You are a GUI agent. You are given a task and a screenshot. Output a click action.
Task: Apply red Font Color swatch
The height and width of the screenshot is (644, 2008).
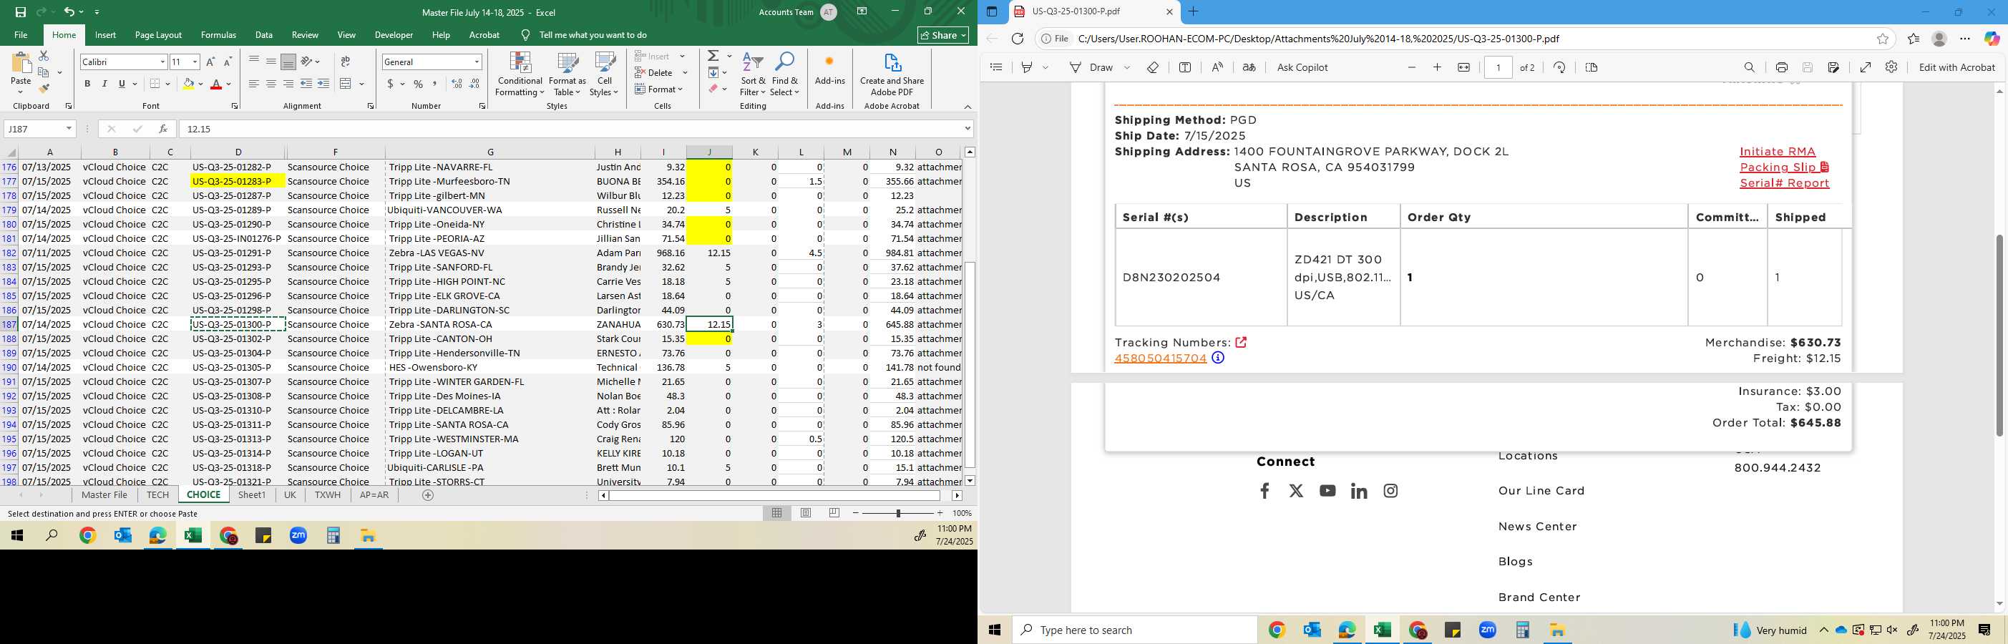pos(216,84)
